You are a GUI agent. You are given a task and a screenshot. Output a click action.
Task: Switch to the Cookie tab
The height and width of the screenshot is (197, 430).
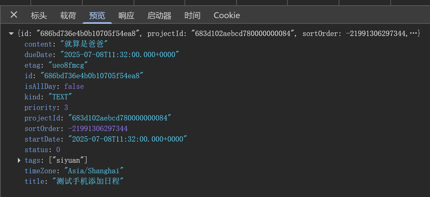point(227,16)
